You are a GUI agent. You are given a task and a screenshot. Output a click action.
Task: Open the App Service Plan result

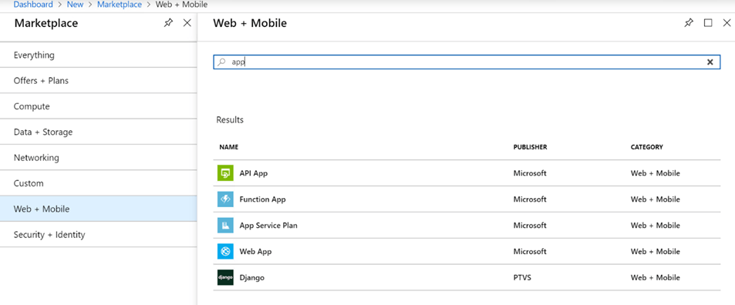(467, 226)
